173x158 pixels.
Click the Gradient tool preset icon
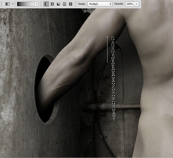(8, 4)
